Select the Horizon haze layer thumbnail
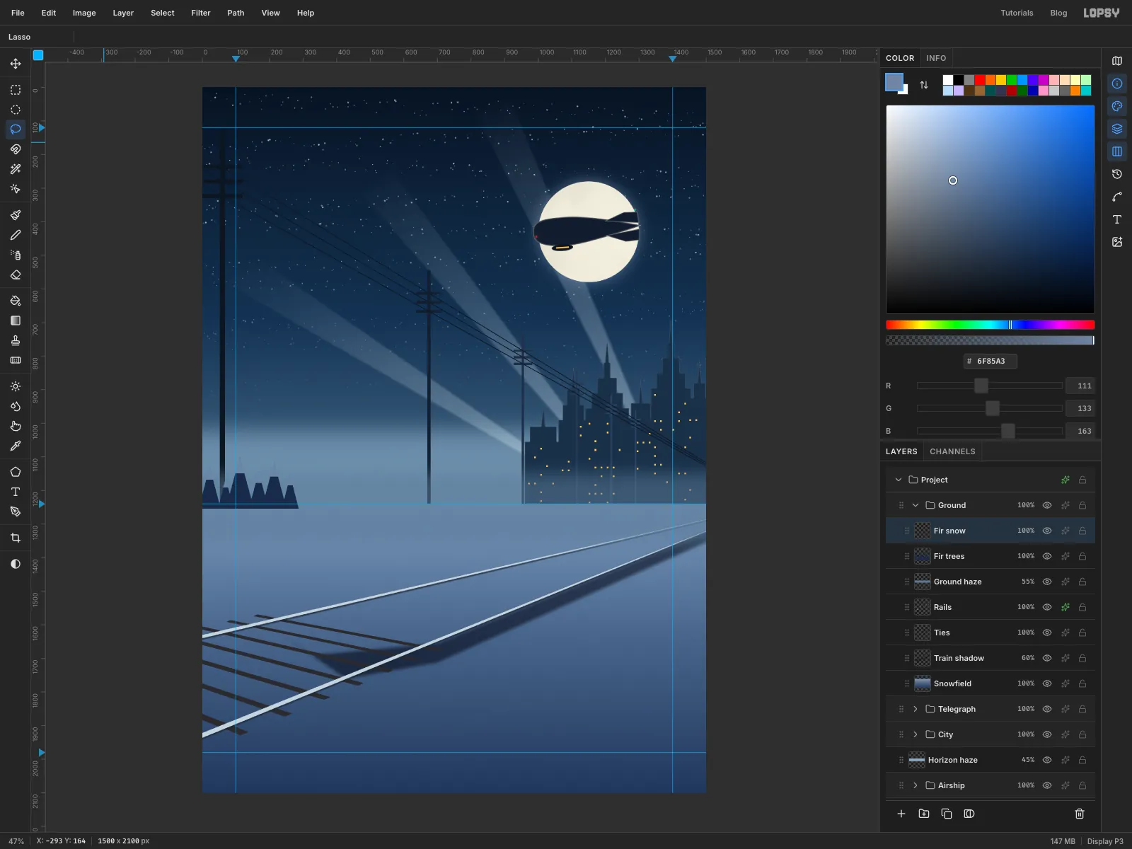 (x=917, y=760)
